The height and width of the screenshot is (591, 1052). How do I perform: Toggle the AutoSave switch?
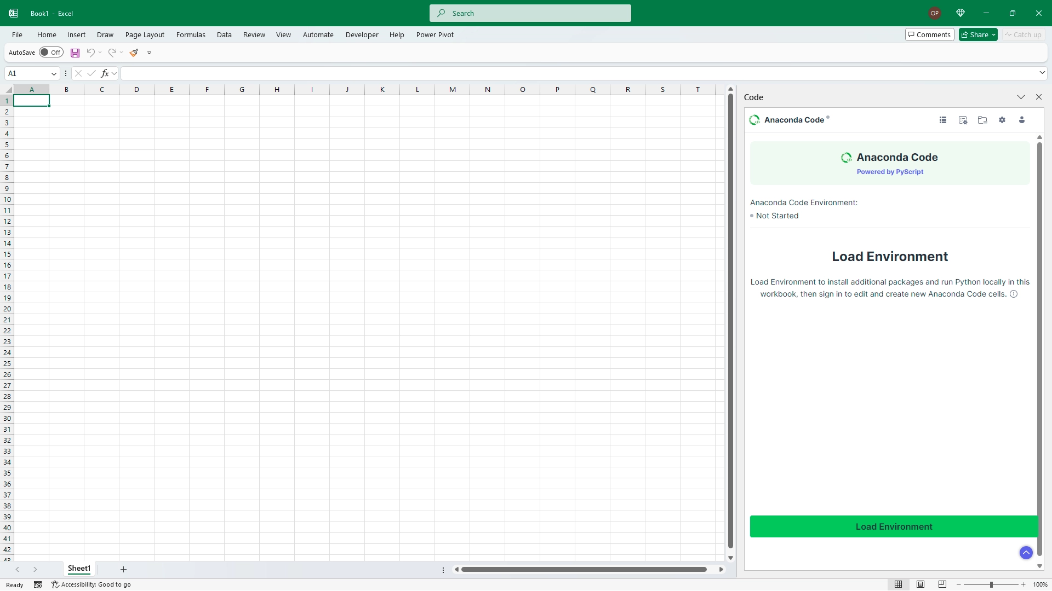tap(51, 53)
